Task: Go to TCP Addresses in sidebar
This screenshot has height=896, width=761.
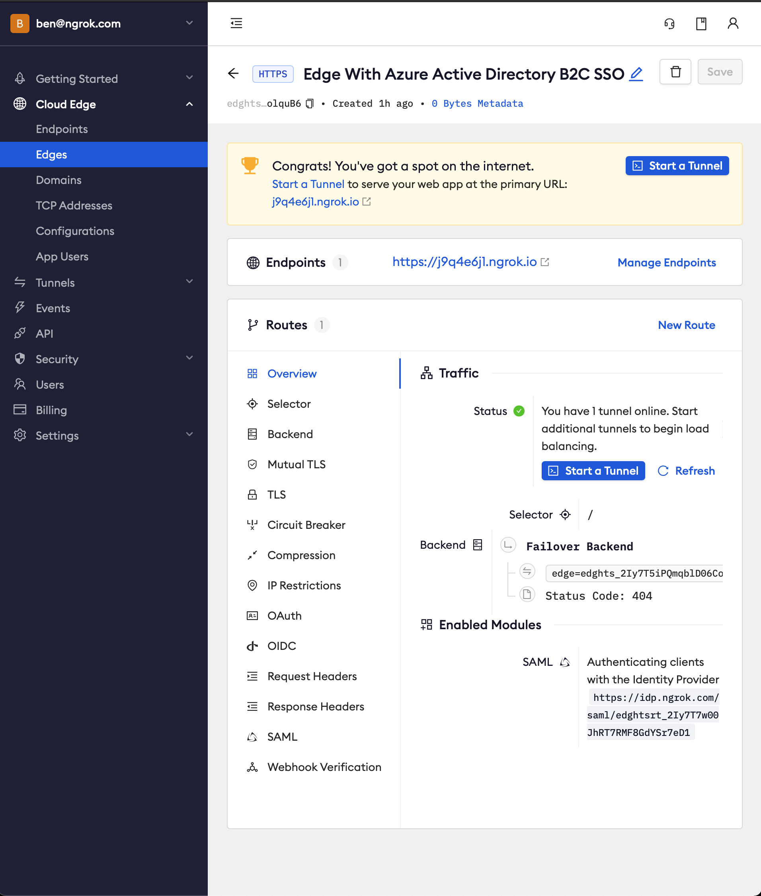Action: [x=103, y=205]
